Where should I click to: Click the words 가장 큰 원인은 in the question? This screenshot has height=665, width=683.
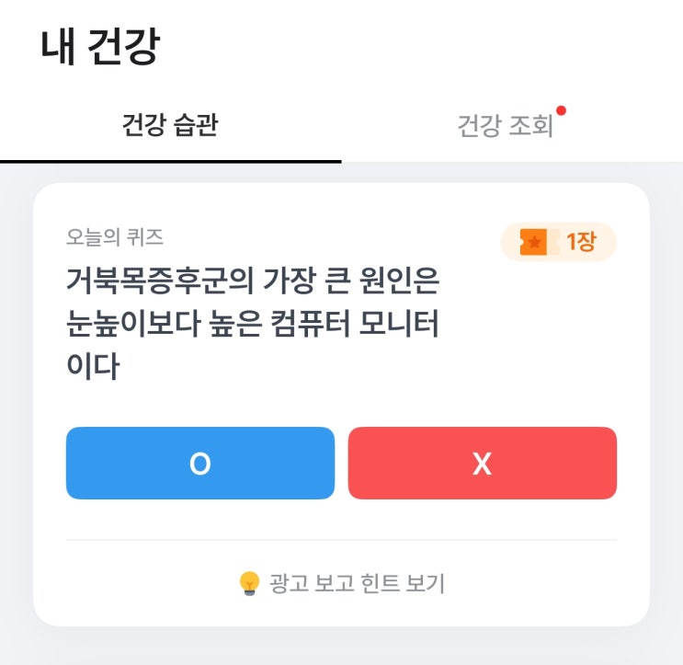pyautogui.click(x=348, y=281)
